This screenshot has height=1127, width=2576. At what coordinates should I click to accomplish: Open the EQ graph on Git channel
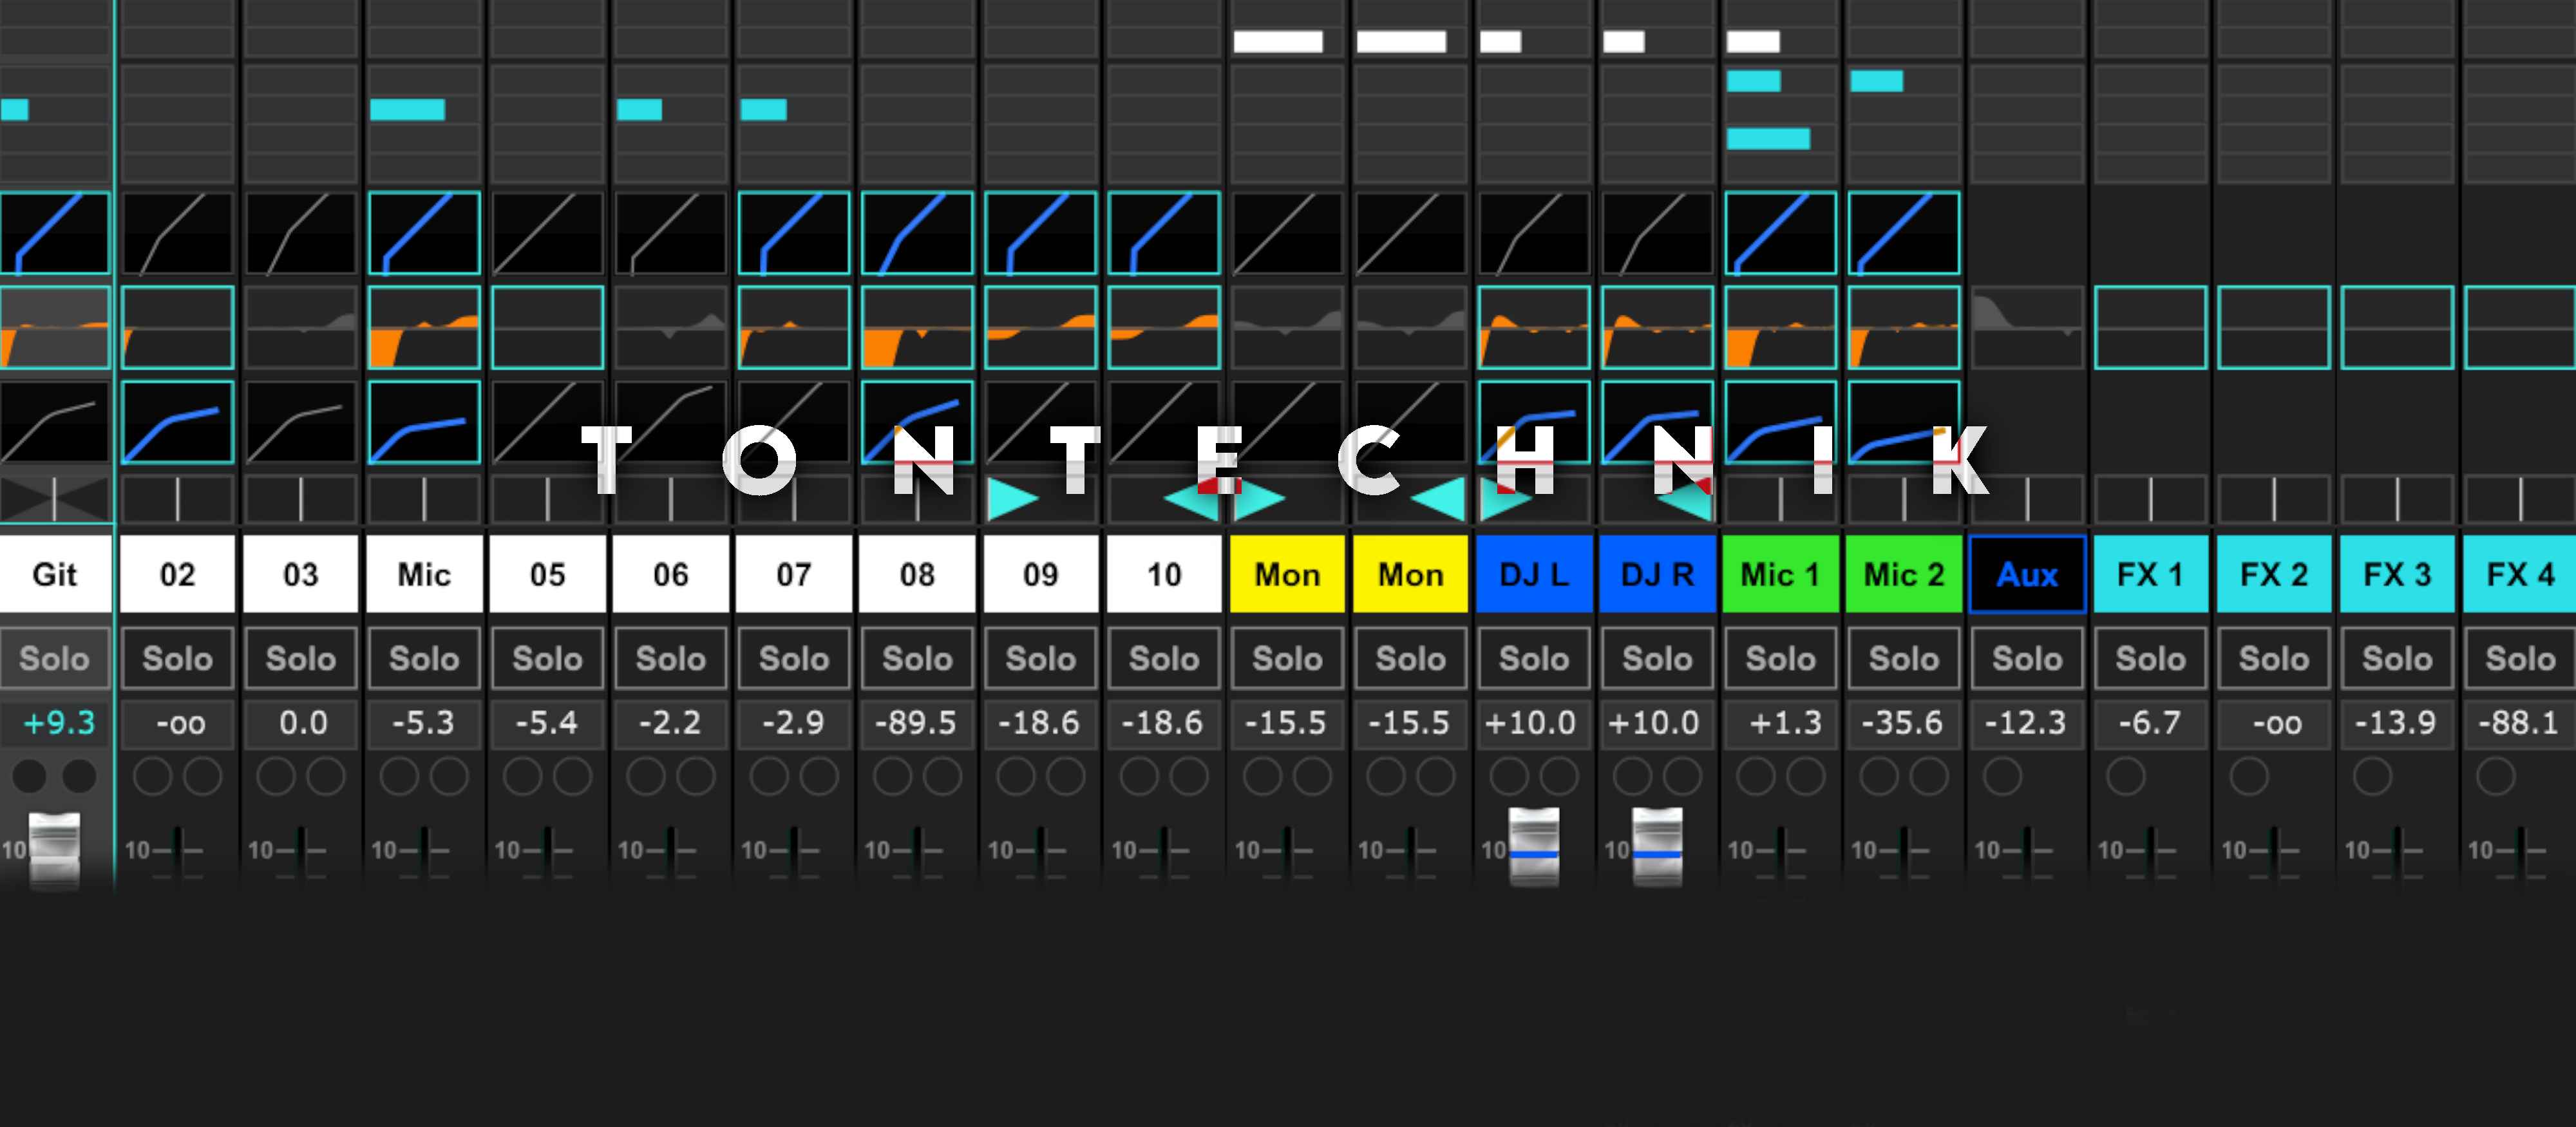pos(54,327)
